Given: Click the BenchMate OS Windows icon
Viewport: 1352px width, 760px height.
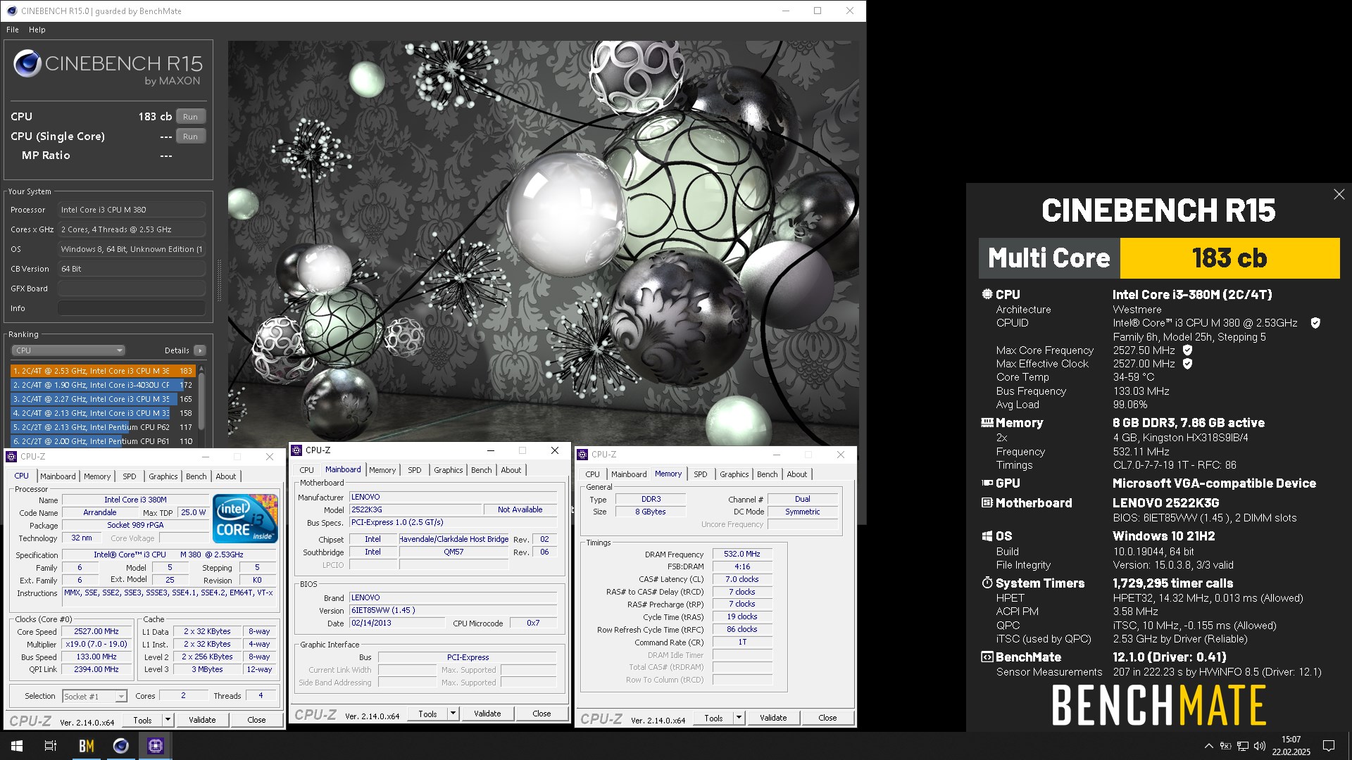Looking at the screenshot, I should tap(987, 536).
